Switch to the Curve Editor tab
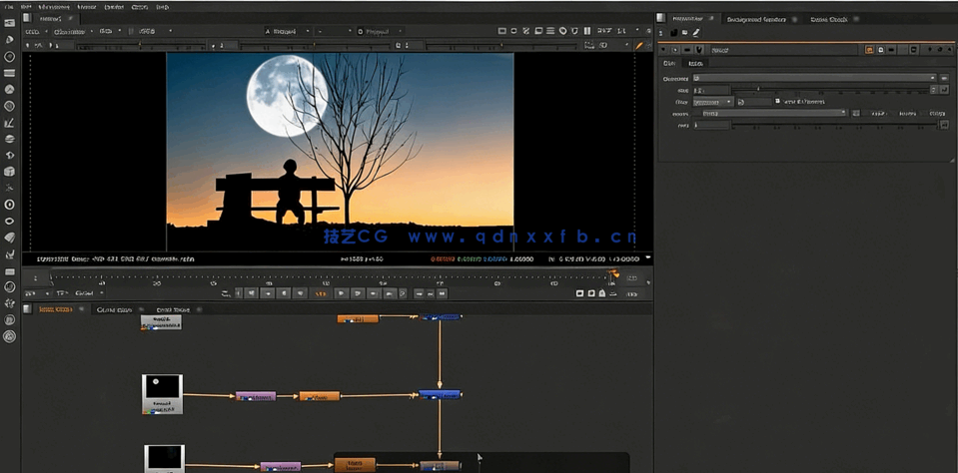Screen dimensions: 958x473 pos(113,310)
